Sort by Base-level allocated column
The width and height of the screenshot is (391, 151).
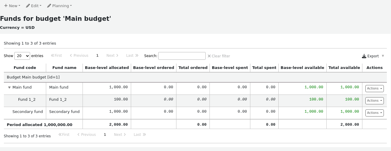pos(107,67)
